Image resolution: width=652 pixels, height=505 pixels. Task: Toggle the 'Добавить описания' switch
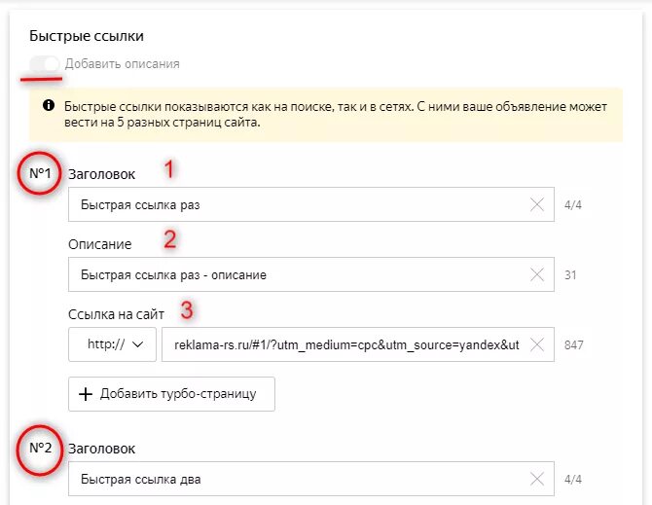[x=44, y=64]
